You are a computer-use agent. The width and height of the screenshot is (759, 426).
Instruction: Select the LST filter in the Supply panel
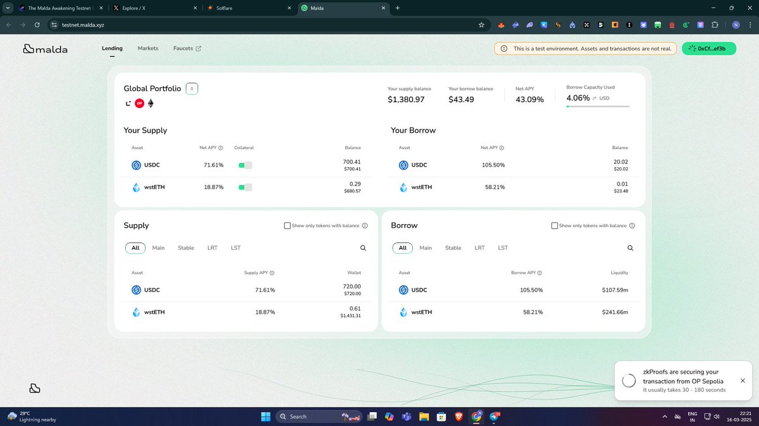(236, 248)
